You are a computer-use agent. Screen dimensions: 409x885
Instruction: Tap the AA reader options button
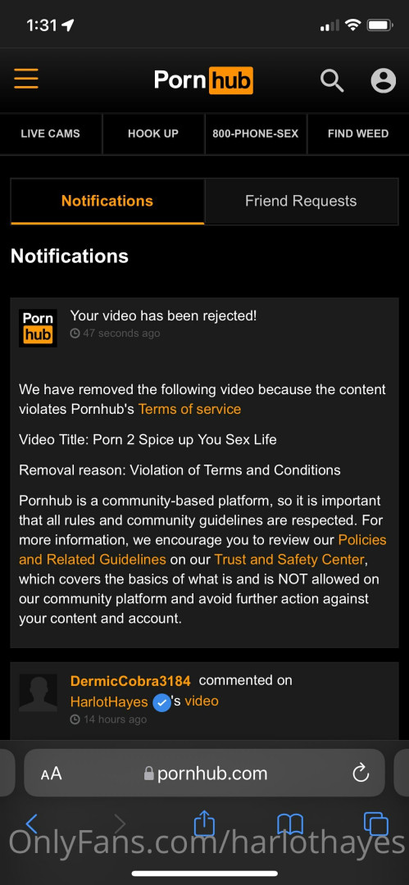(51, 774)
